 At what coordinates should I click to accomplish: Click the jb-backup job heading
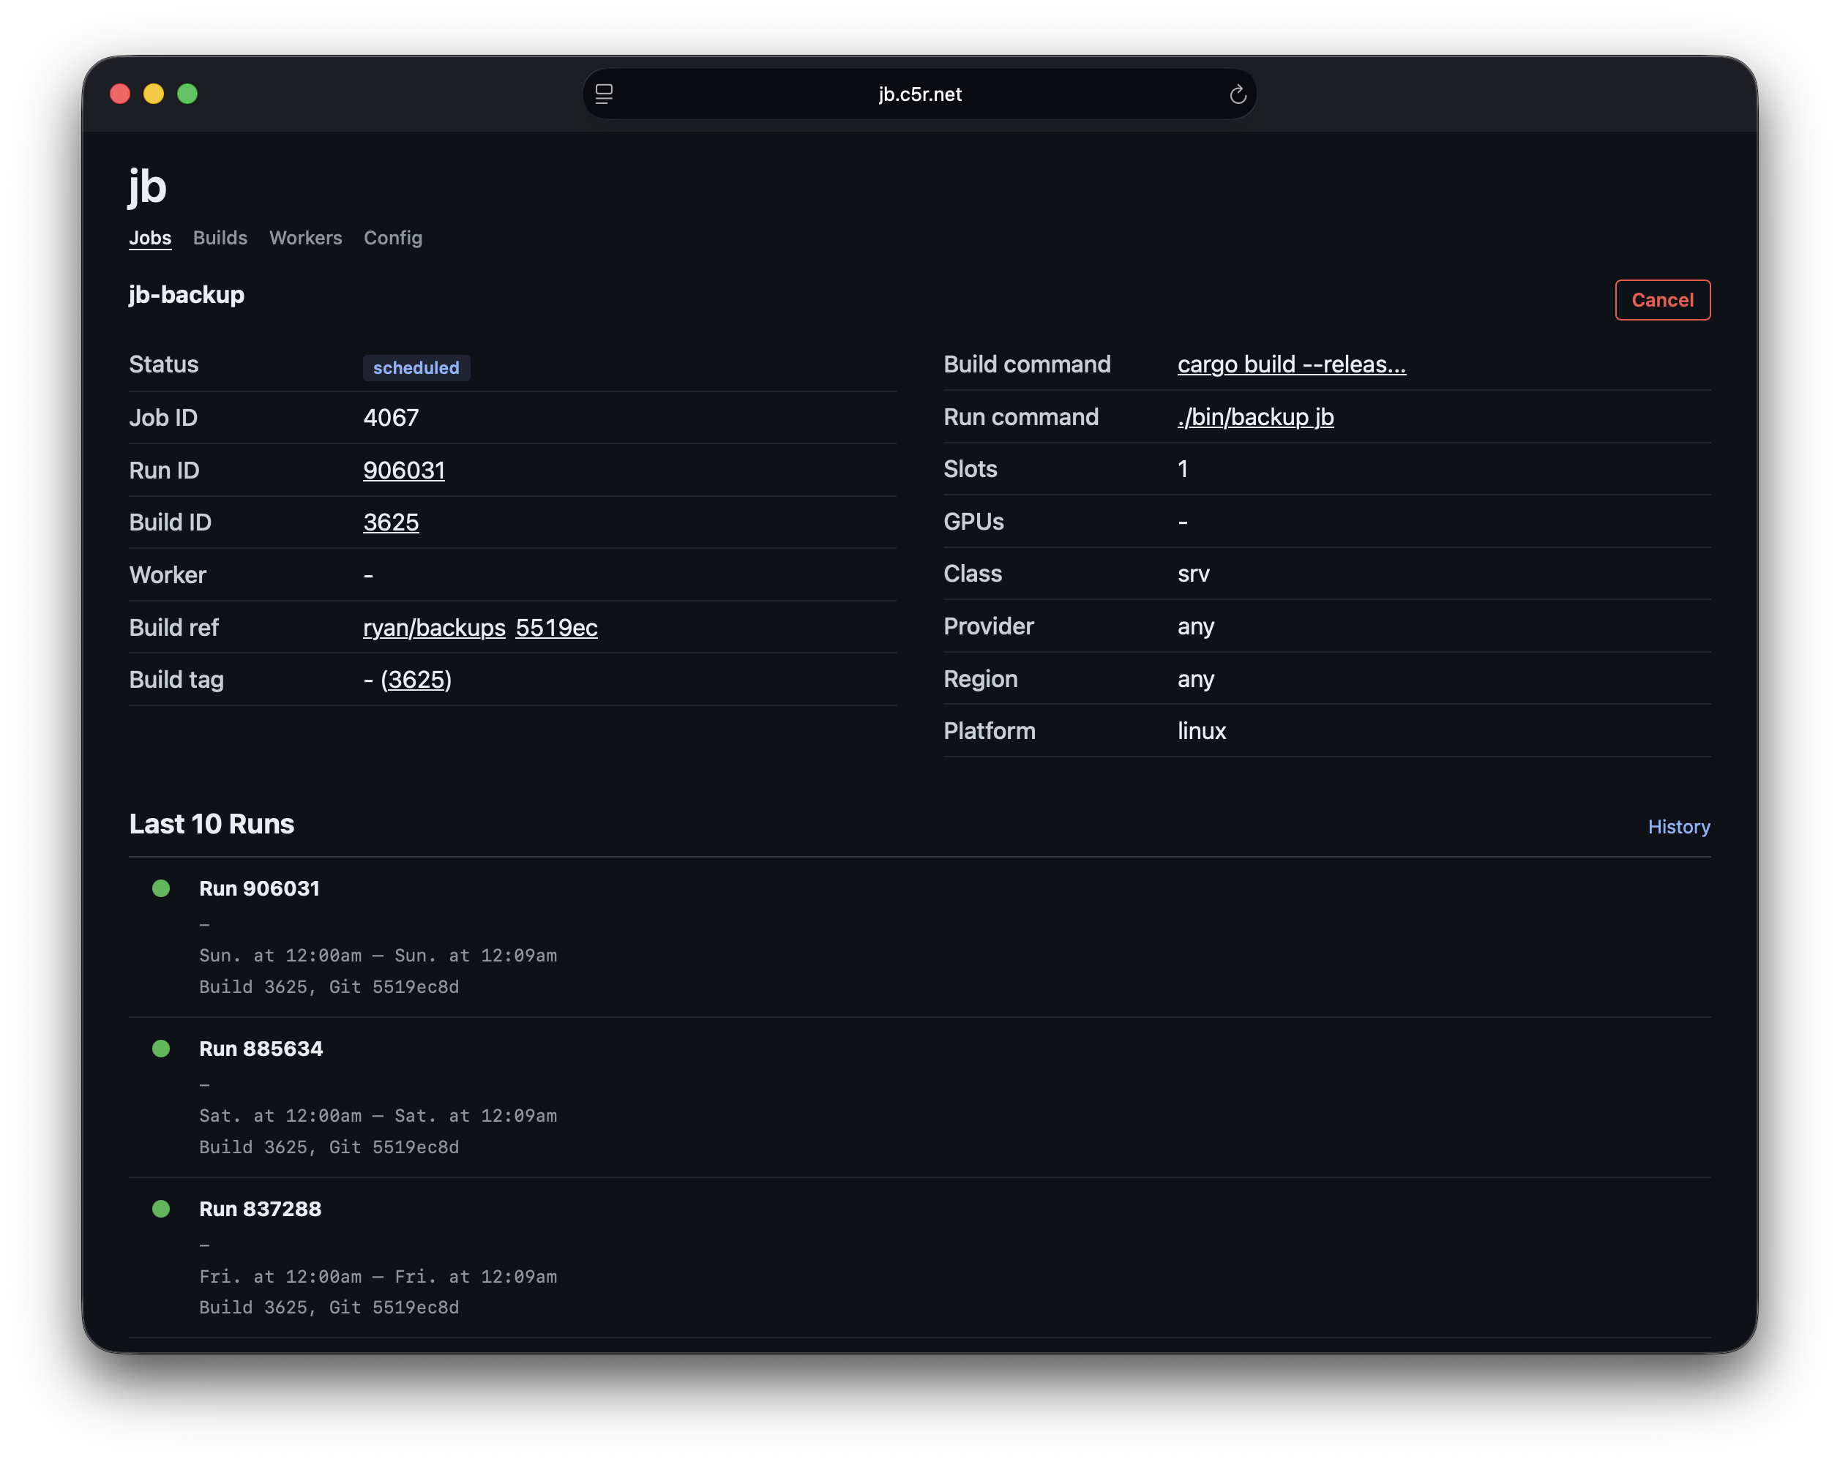187,294
